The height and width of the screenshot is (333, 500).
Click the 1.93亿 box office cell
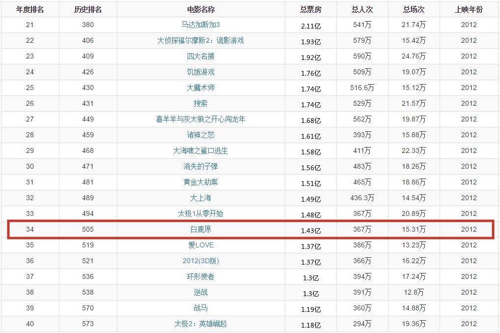[311, 42]
